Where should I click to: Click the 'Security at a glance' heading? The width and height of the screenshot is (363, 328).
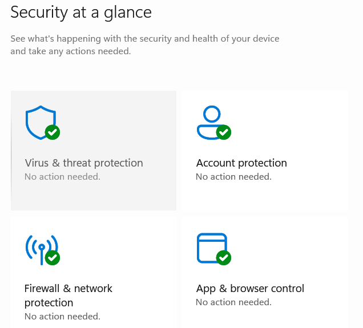pos(81,13)
